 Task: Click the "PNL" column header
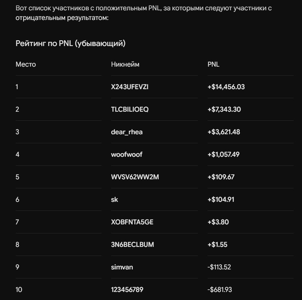(x=213, y=64)
